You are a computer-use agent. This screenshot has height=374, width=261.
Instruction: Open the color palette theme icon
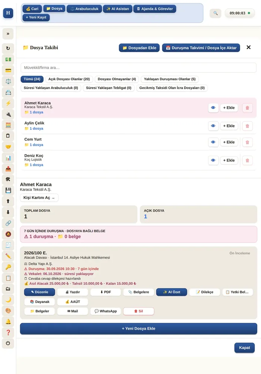click(8, 311)
